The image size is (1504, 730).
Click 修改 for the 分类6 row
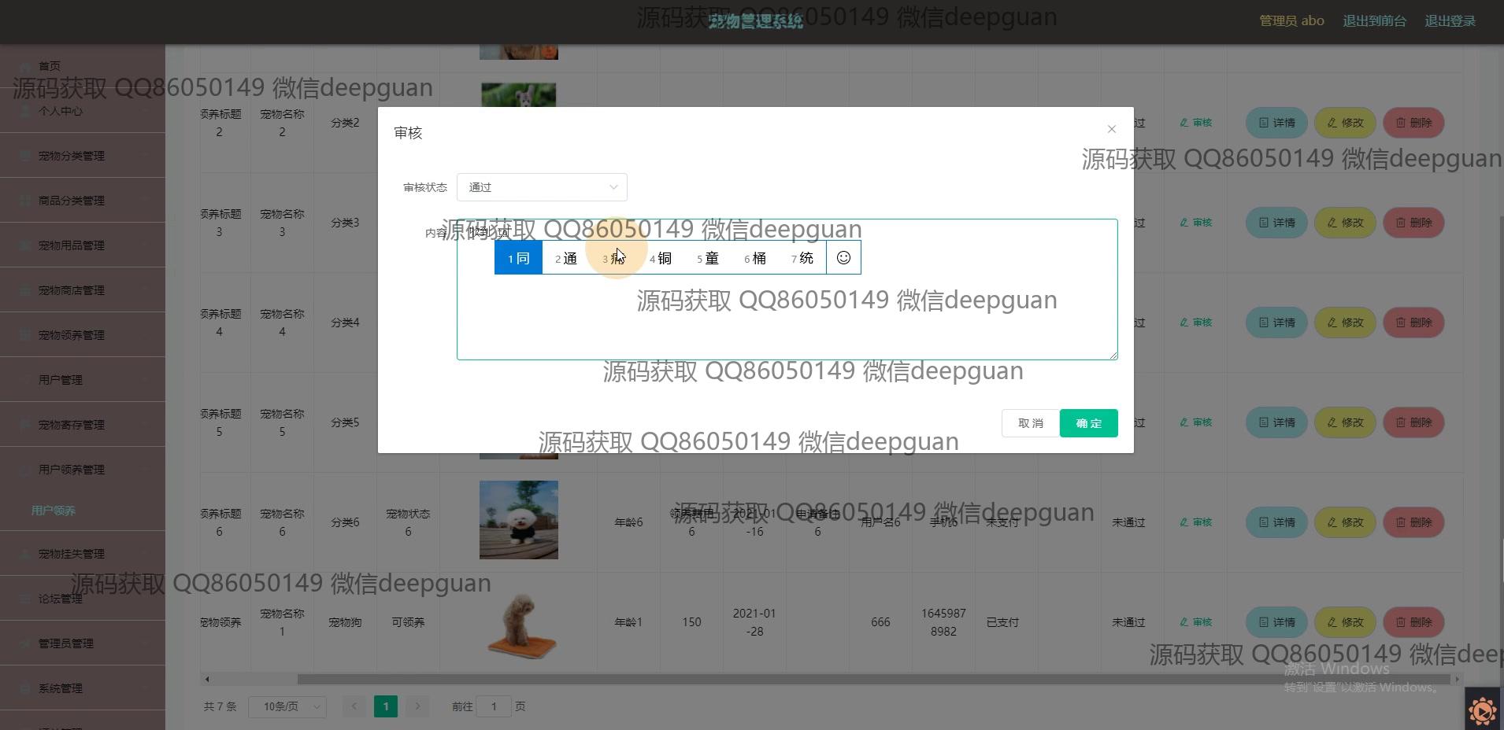[x=1345, y=522]
